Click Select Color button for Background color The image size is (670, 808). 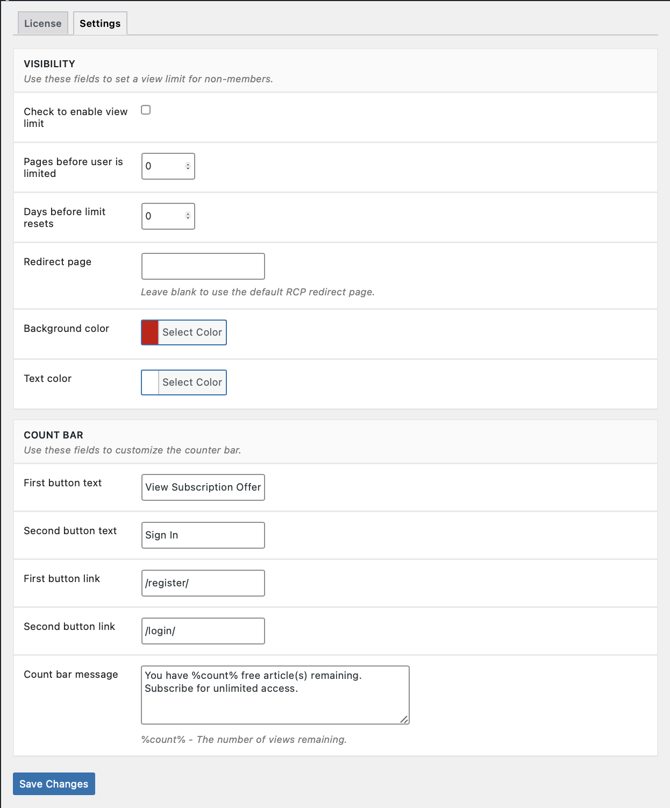point(192,332)
